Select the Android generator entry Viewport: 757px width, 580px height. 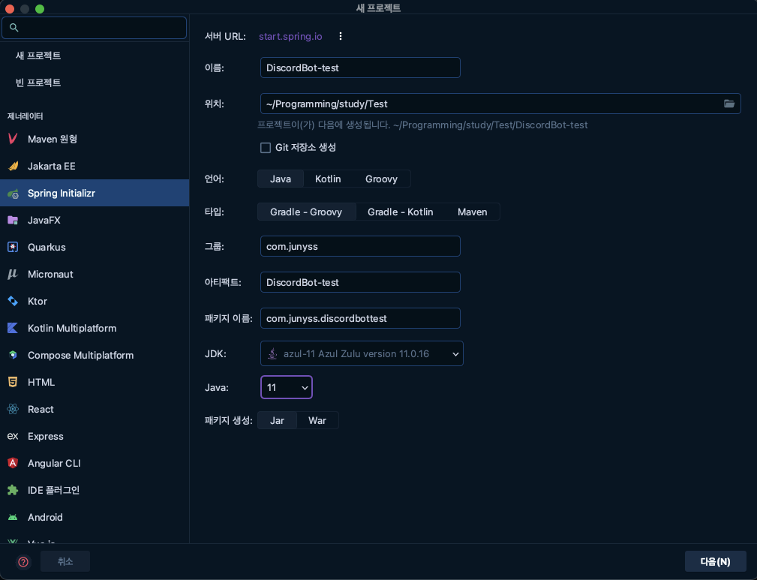(95, 517)
